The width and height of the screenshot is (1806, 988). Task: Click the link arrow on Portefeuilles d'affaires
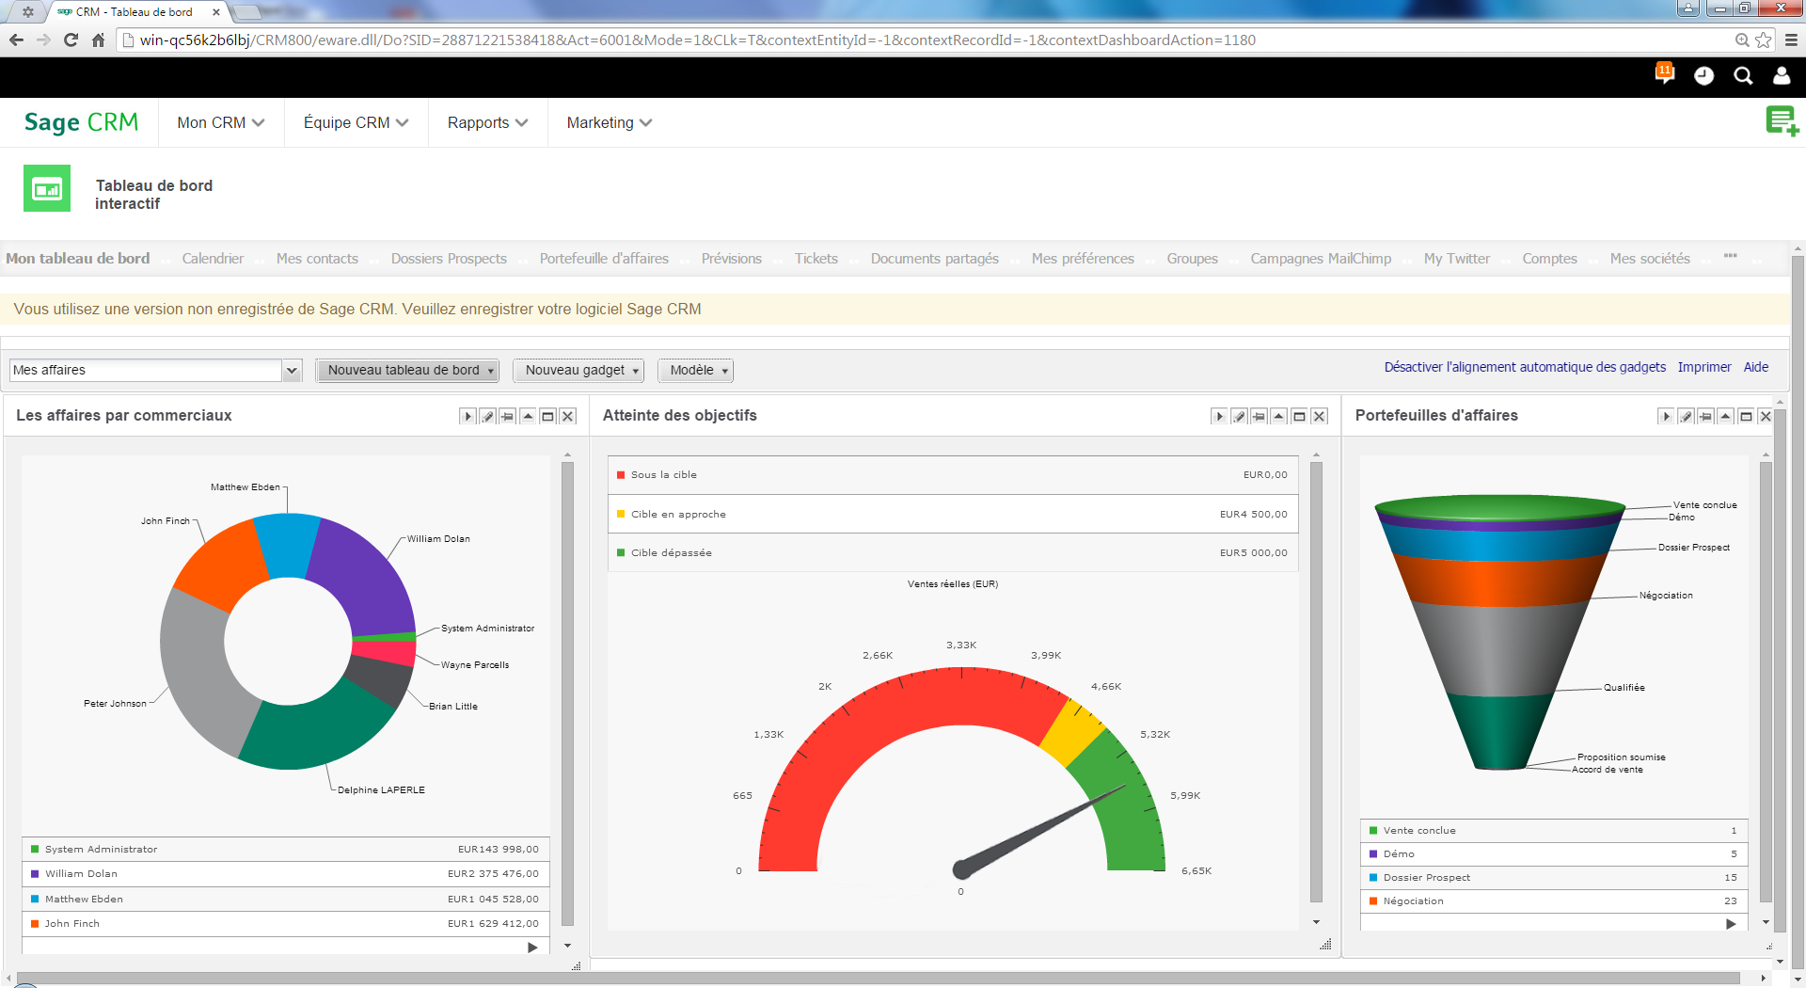point(1666,416)
